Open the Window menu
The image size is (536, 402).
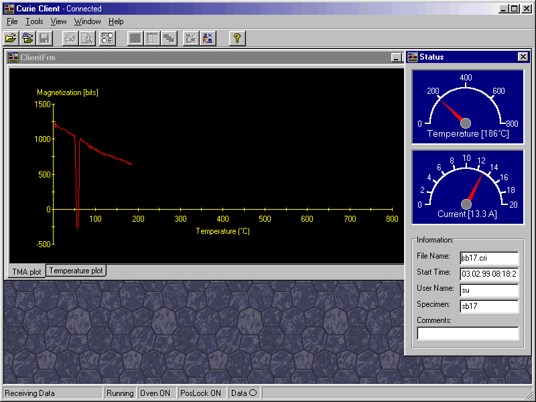click(x=87, y=21)
